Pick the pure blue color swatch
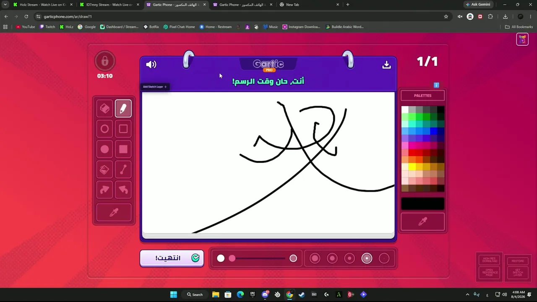Screen dimensions: 537x302 pos(433,131)
